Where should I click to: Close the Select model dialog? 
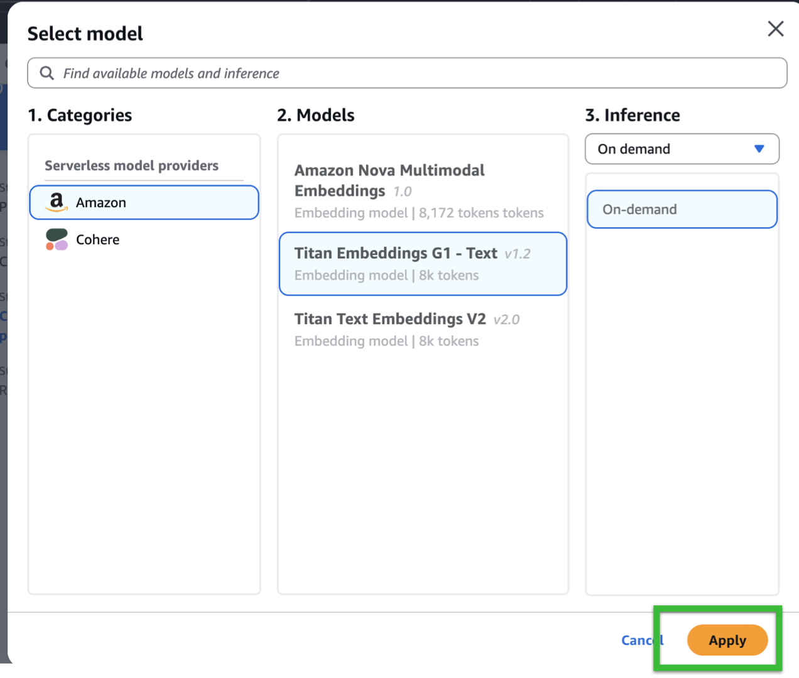click(775, 29)
